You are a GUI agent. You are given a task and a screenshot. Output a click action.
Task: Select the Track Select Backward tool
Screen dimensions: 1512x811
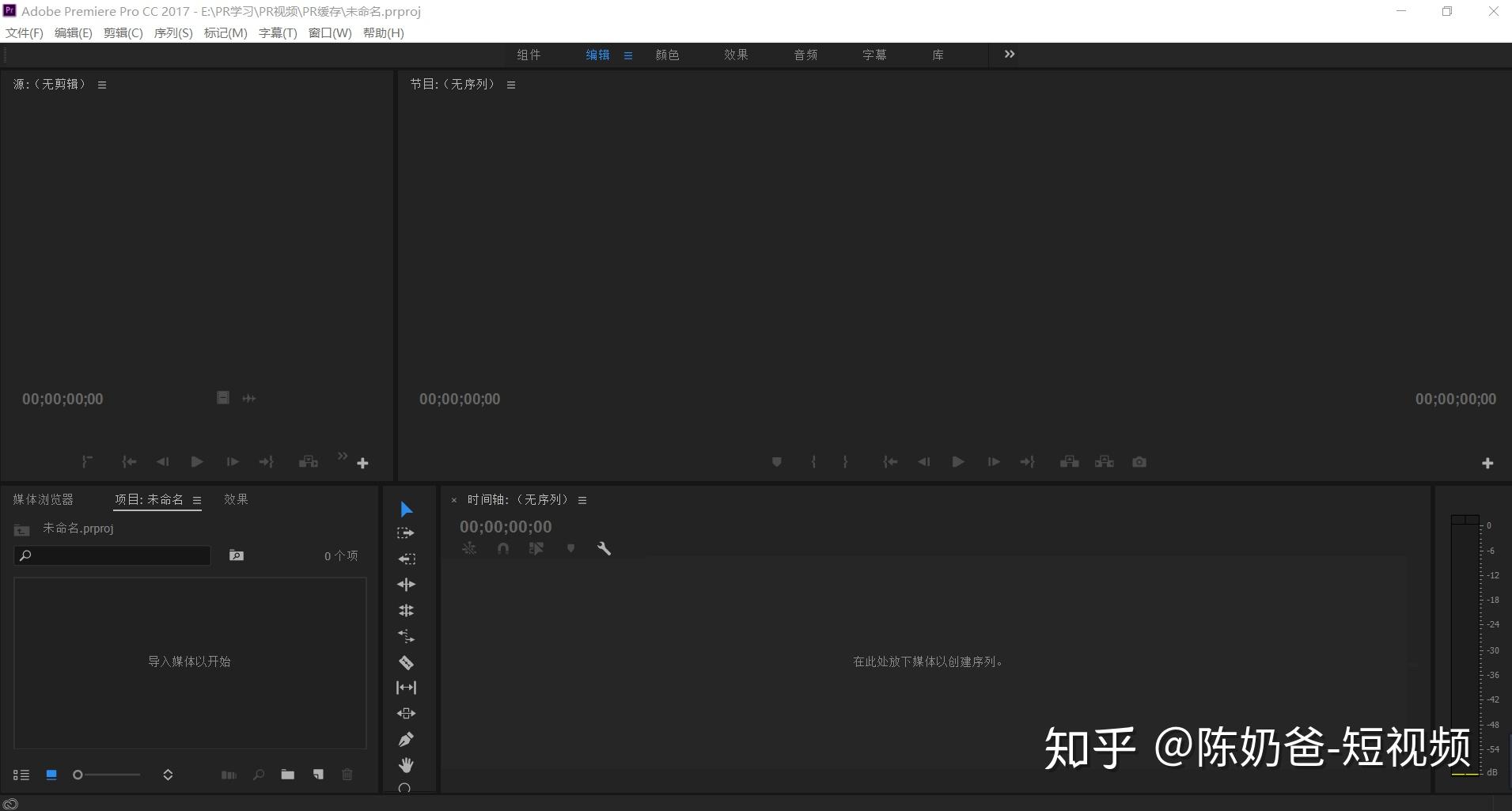406,559
